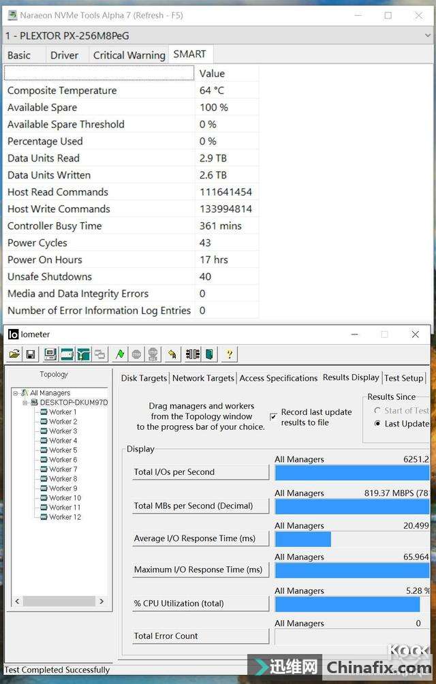Screen dimensions: 436x684
Task: Select the Results Display tab
Action: pyautogui.click(x=351, y=377)
